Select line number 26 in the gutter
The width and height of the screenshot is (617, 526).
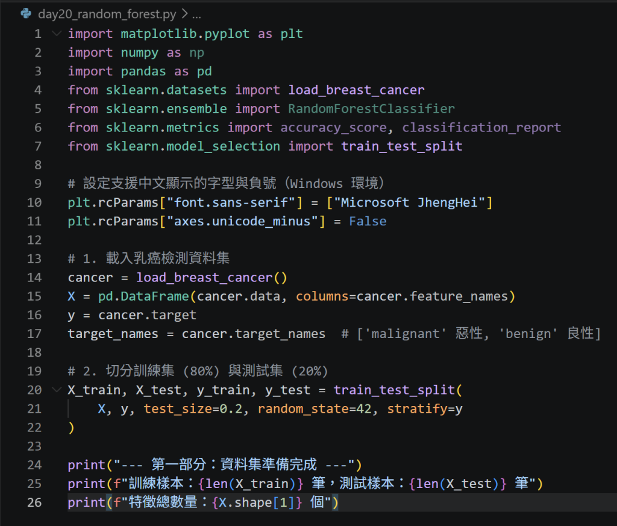(34, 502)
